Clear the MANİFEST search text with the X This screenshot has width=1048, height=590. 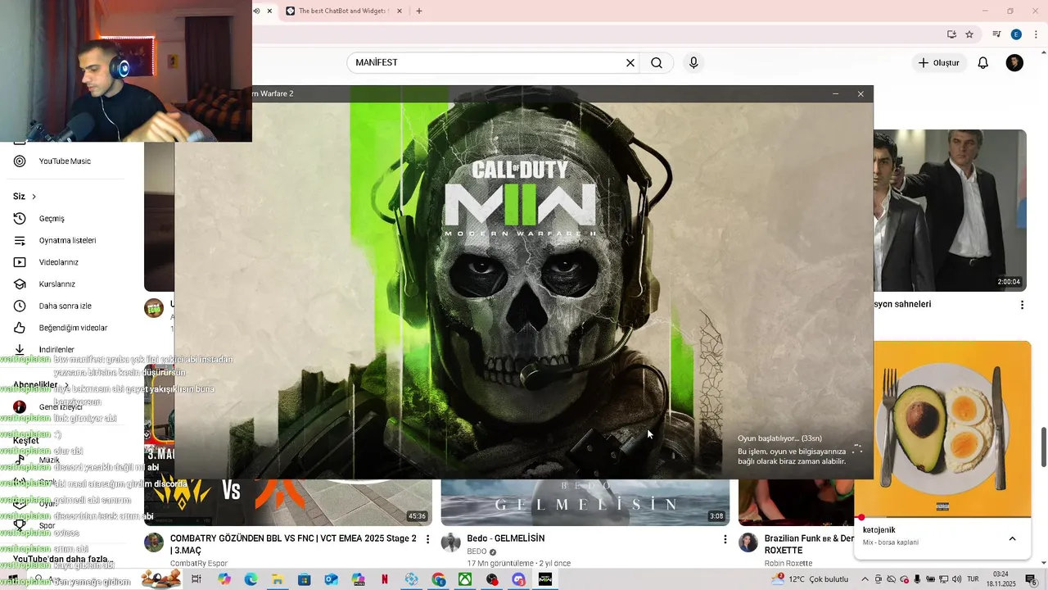click(x=630, y=63)
